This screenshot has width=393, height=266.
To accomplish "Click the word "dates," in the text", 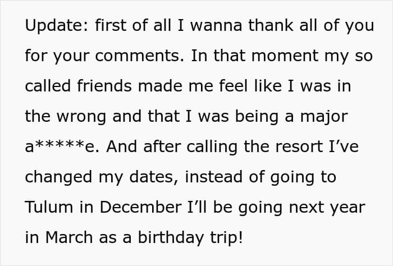I will pyautogui.click(x=153, y=177).
